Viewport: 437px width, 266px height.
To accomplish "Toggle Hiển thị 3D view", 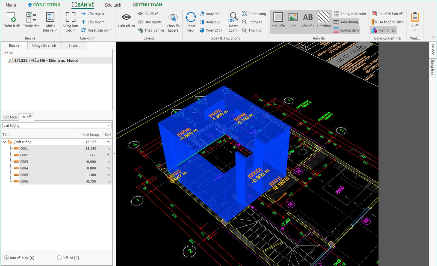I will coord(383,30).
